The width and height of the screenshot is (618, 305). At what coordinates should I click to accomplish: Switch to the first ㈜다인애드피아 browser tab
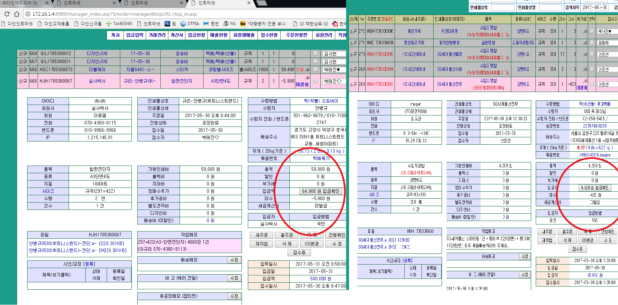point(21,3)
